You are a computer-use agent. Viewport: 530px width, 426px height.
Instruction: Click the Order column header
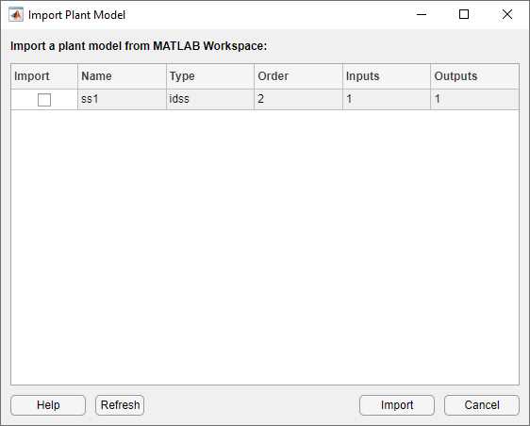298,76
